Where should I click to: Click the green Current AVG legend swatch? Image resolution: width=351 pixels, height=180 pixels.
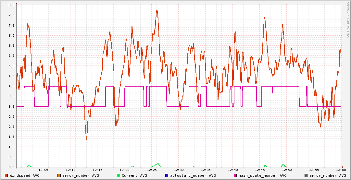click(x=119, y=175)
